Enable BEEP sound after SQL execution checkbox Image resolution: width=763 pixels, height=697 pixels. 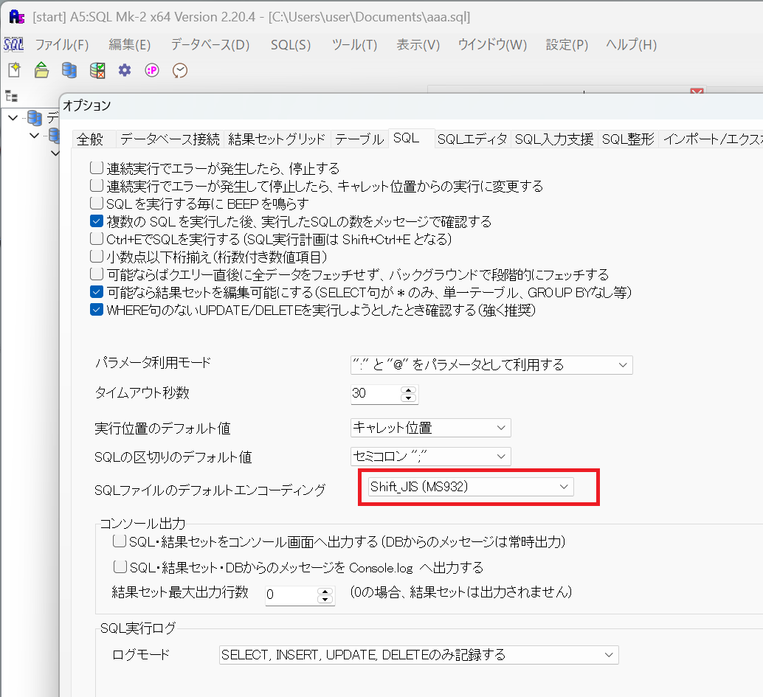97,204
